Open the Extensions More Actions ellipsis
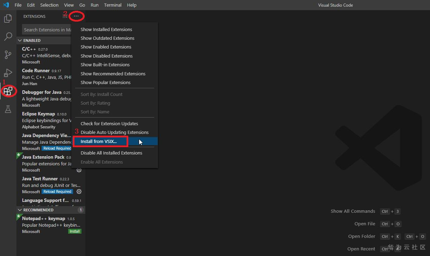 tap(76, 16)
